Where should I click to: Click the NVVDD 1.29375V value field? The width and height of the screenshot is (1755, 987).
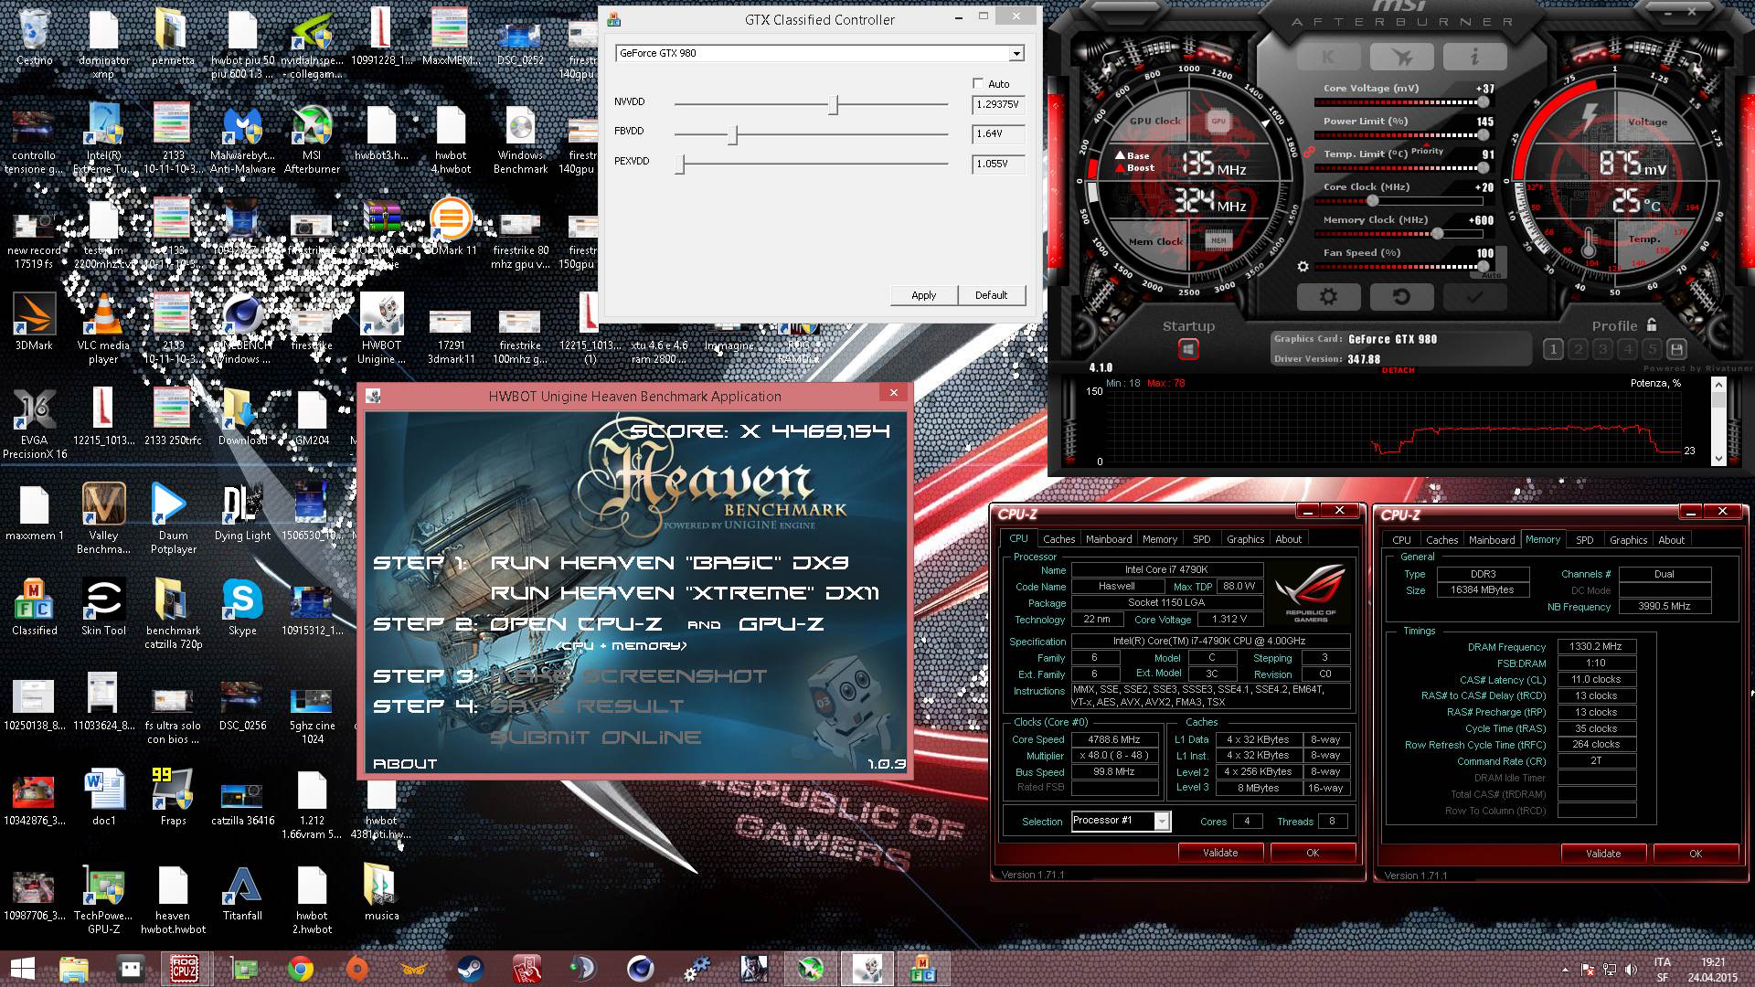tap(998, 104)
